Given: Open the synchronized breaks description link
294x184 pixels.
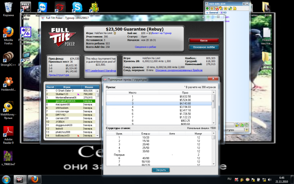Looking at the screenshot, I should pyautogui.click(x=179, y=70).
